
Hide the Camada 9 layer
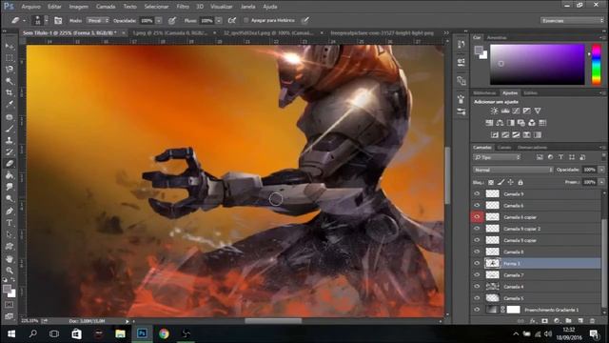[x=477, y=193]
